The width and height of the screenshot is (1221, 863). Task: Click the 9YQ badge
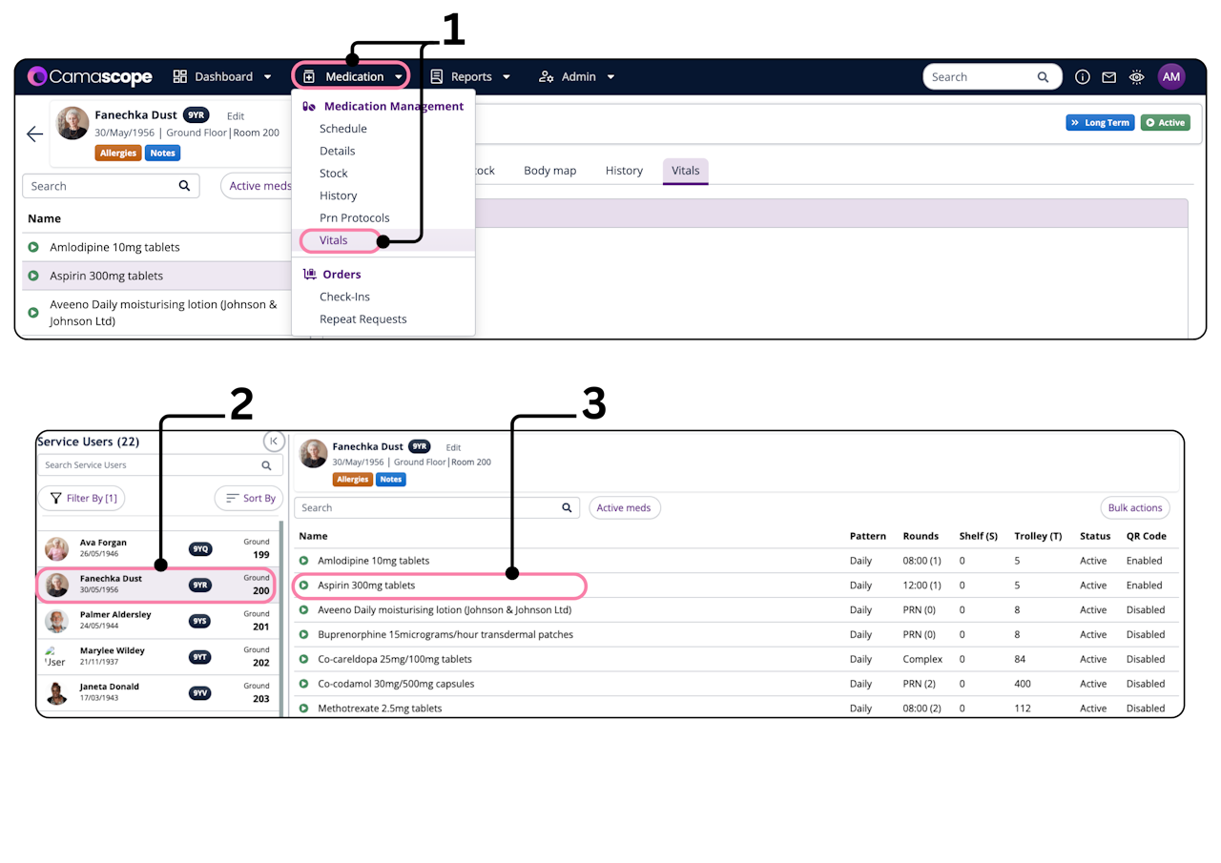click(200, 548)
